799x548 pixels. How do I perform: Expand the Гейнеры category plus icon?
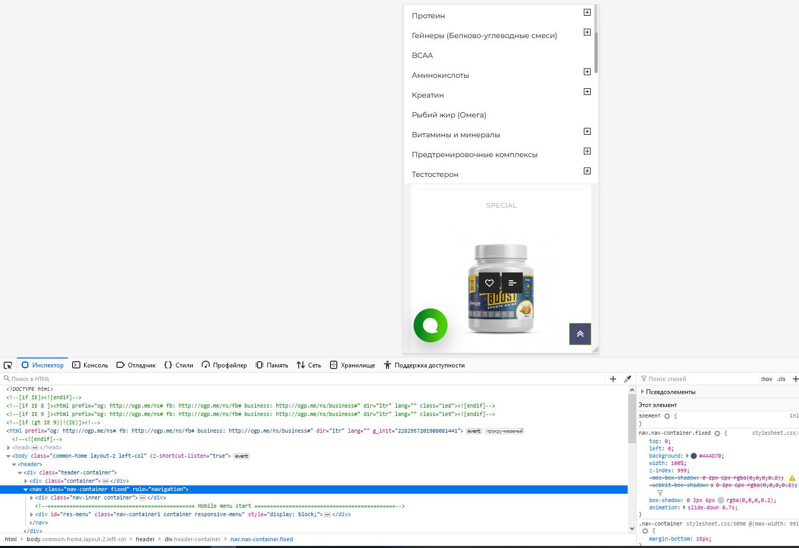[x=587, y=32]
